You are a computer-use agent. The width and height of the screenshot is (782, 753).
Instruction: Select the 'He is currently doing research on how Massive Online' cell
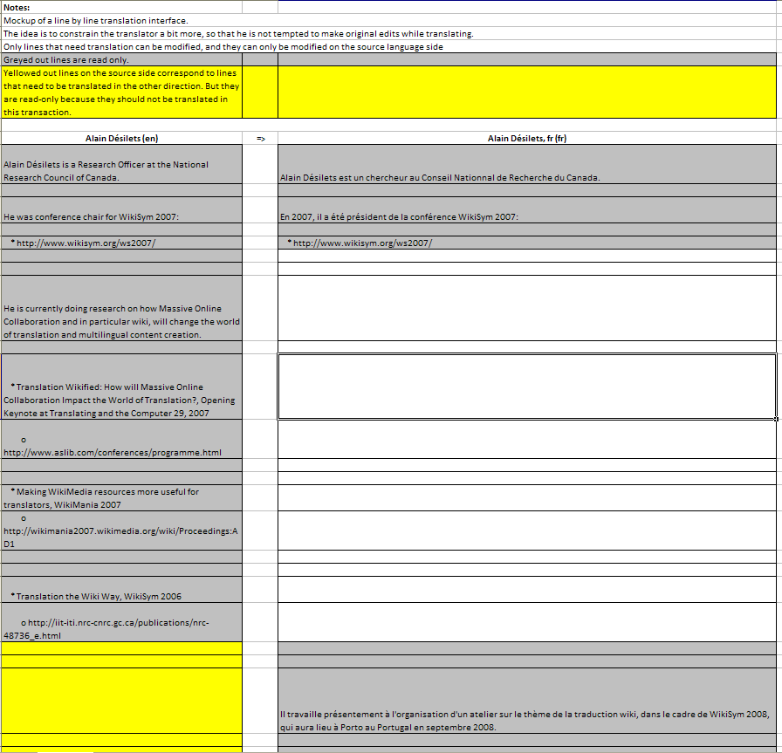121,308
